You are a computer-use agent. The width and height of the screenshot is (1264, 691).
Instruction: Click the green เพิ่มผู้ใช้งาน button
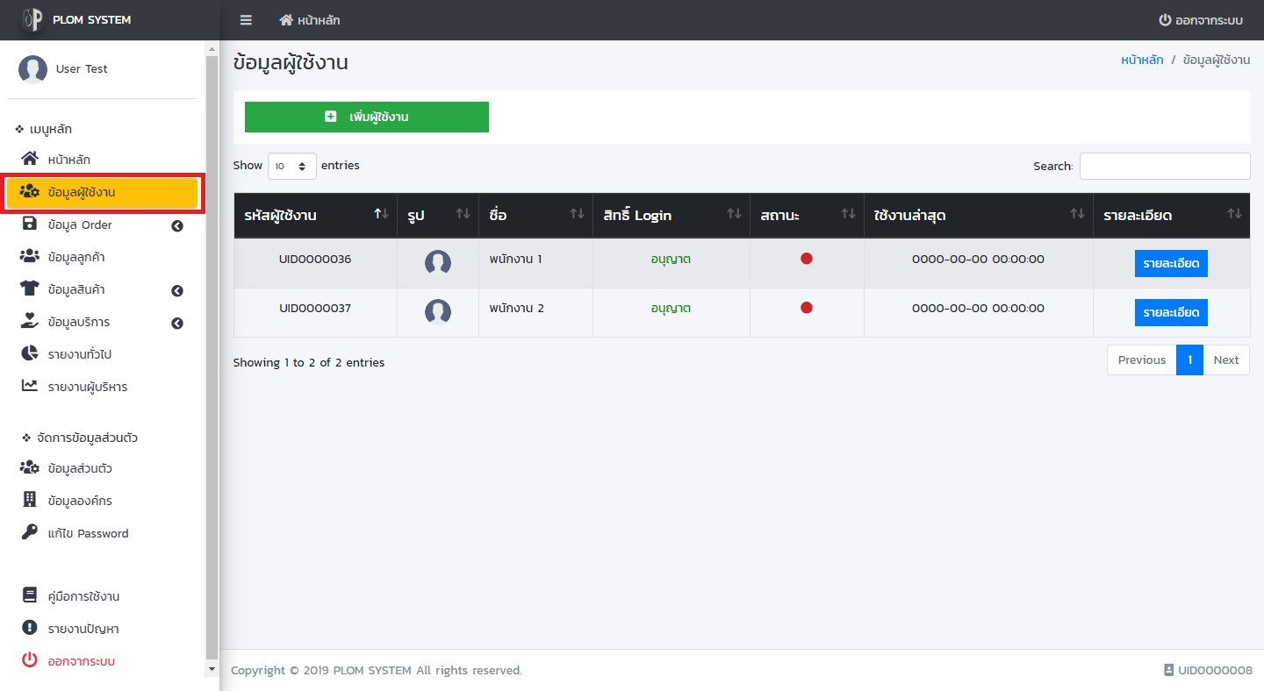(366, 117)
